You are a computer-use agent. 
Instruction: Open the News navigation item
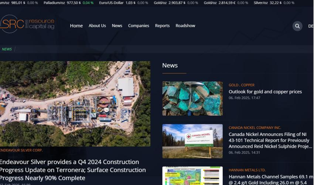[117, 26]
